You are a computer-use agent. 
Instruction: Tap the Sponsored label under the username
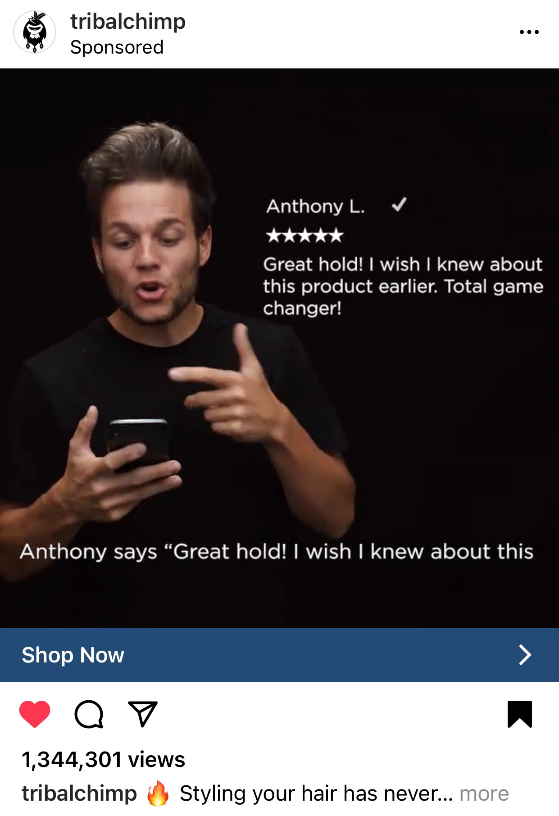(x=117, y=47)
